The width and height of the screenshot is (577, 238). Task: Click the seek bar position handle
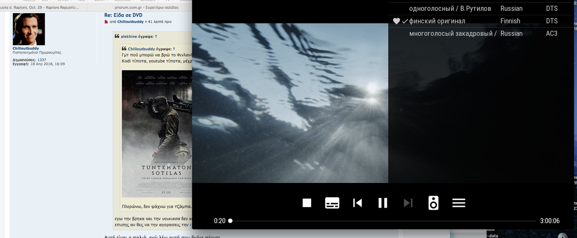(x=230, y=221)
